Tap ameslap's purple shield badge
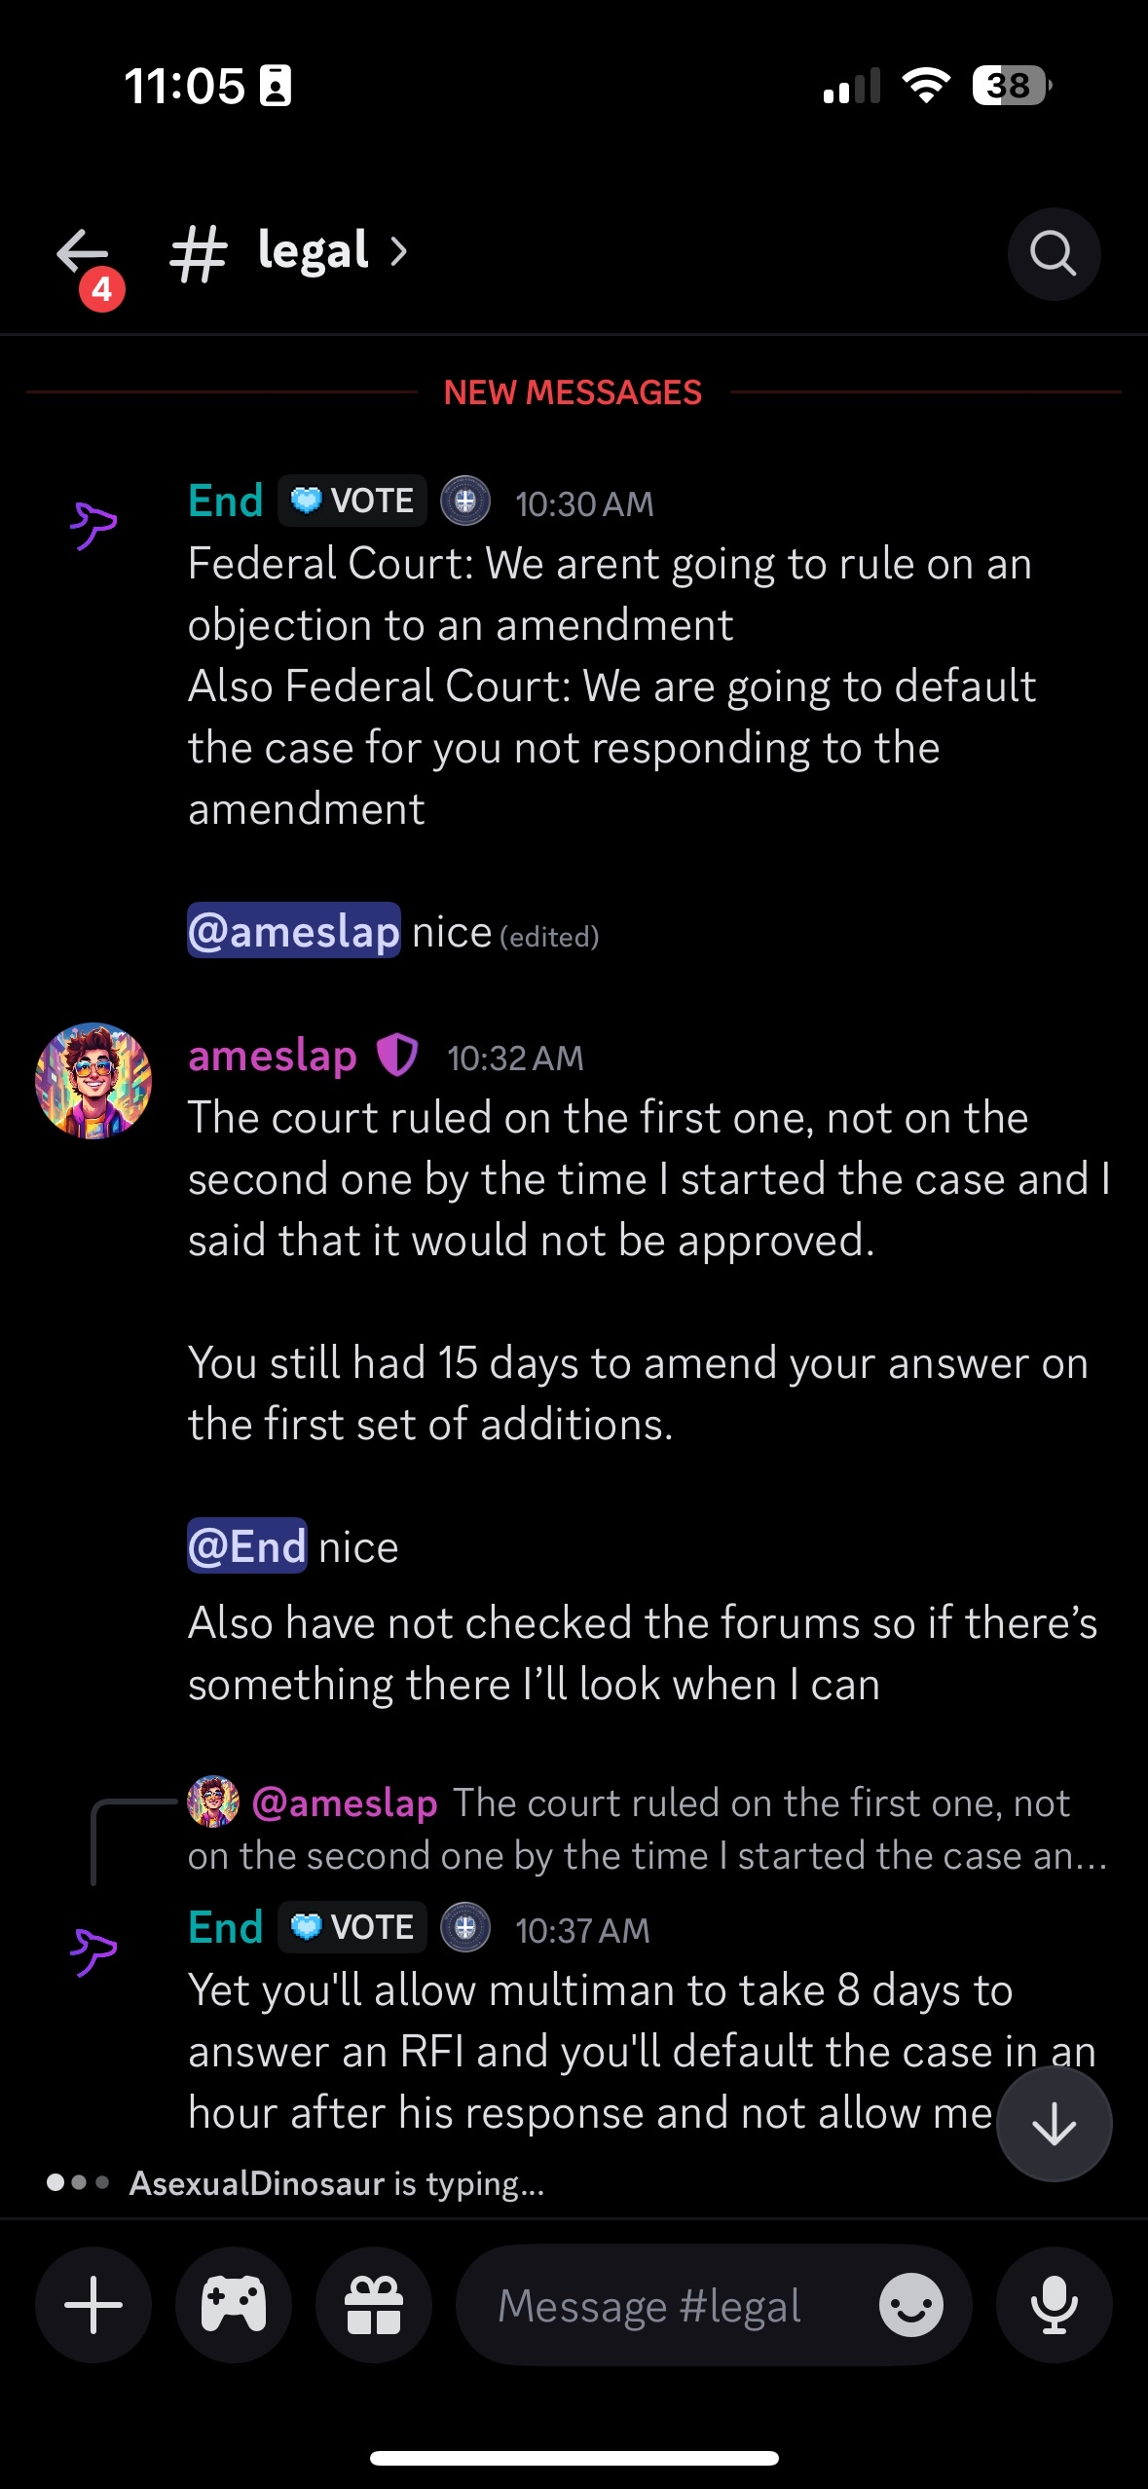The image size is (1148, 2489). 397,1056
